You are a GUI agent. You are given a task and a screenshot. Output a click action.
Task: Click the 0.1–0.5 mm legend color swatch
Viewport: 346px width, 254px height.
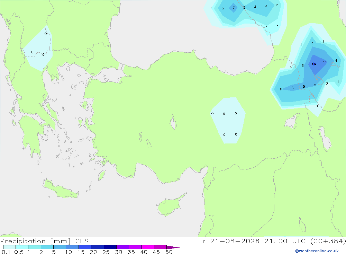pos(9,247)
